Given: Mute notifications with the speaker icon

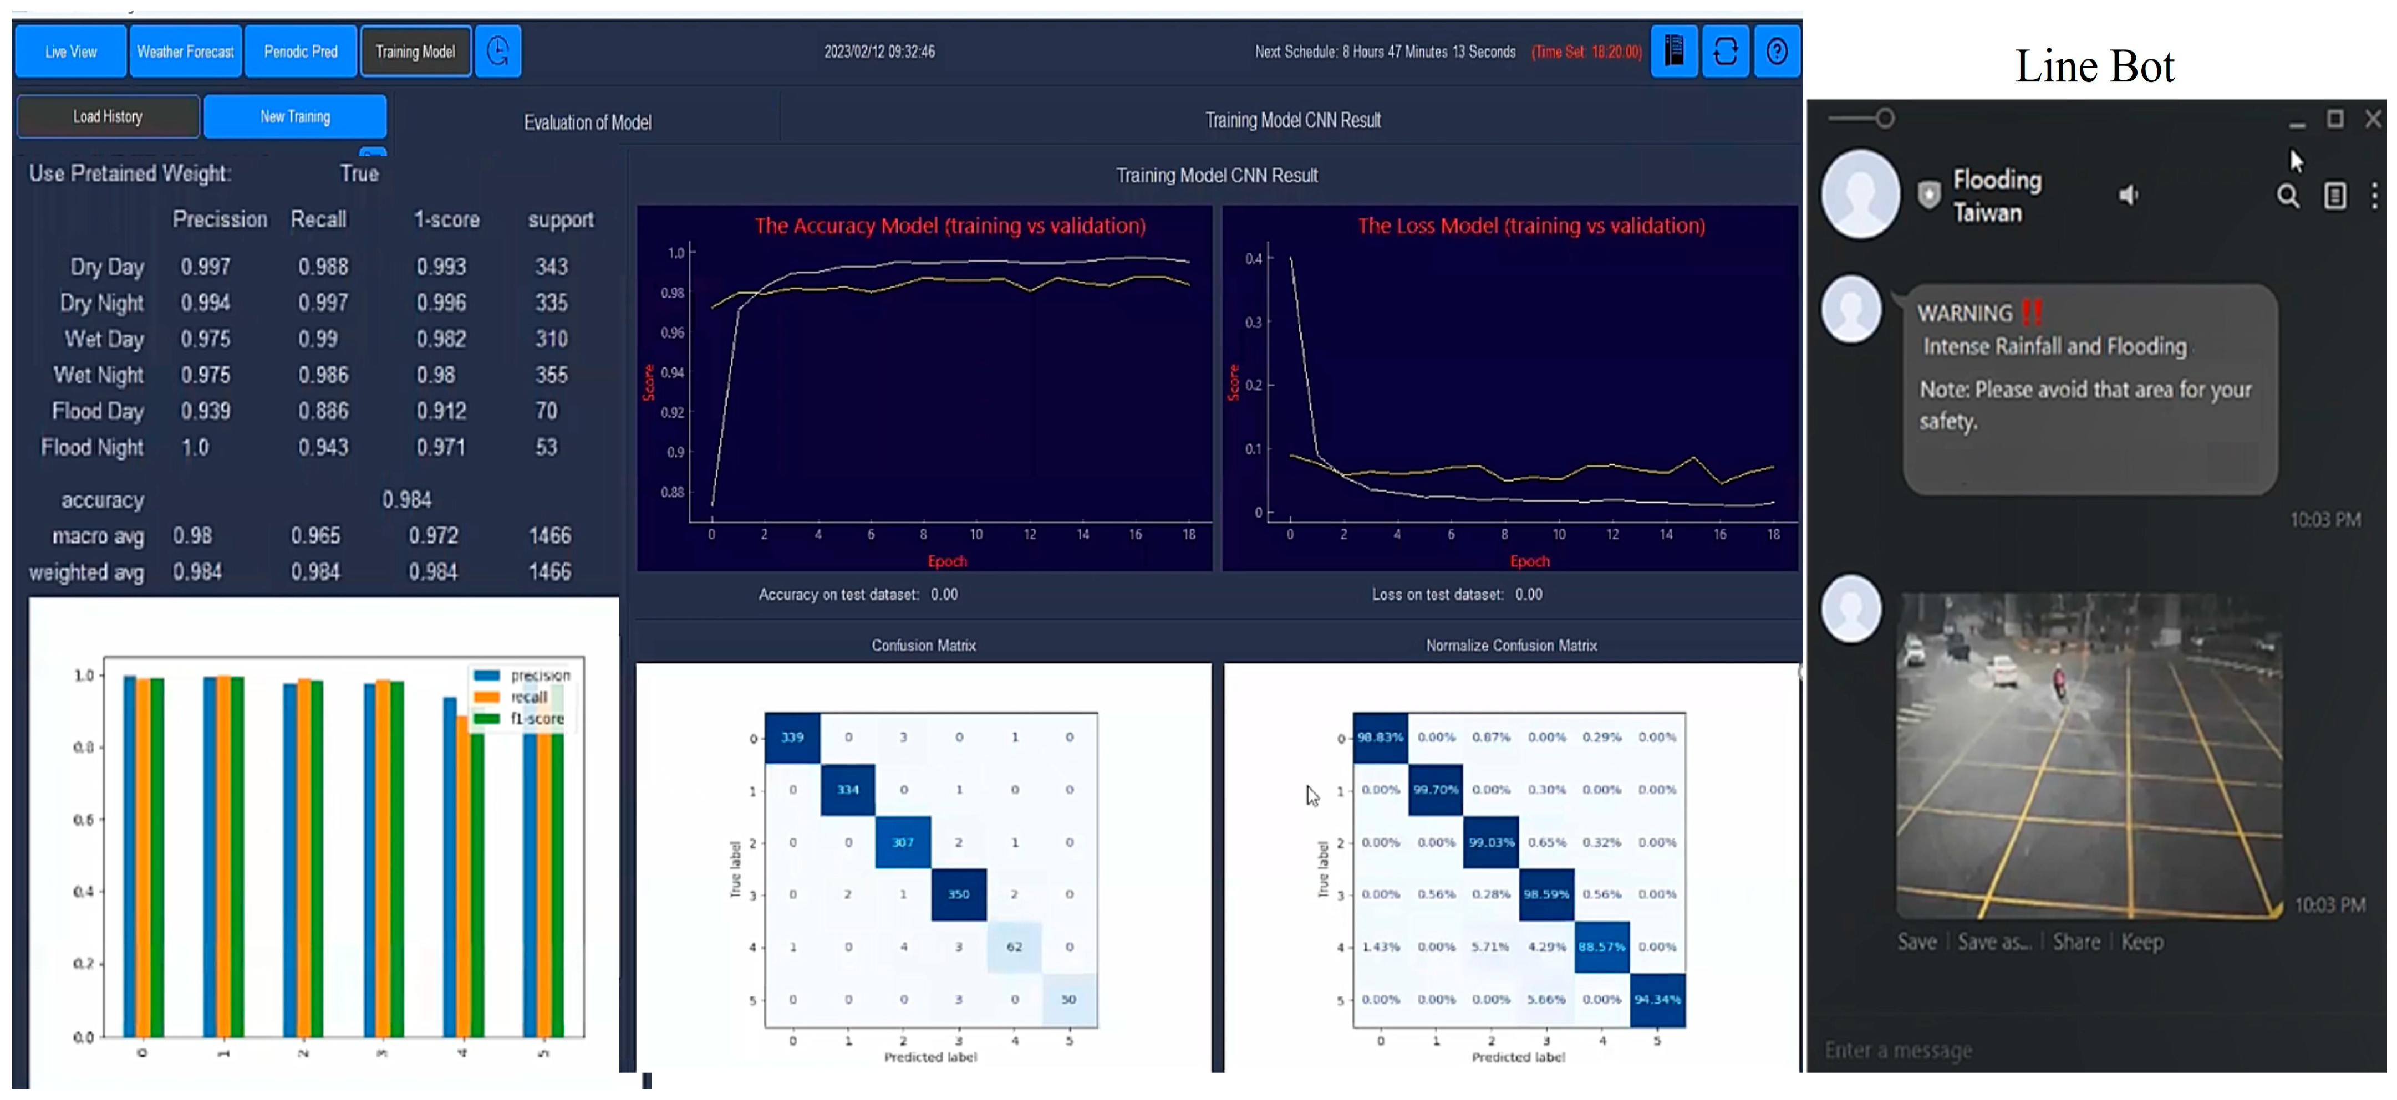Looking at the screenshot, I should click(x=2129, y=195).
